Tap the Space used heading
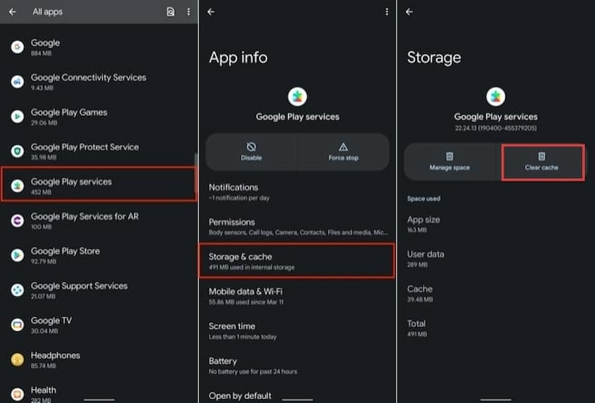This screenshot has width=595, height=403. (424, 199)
